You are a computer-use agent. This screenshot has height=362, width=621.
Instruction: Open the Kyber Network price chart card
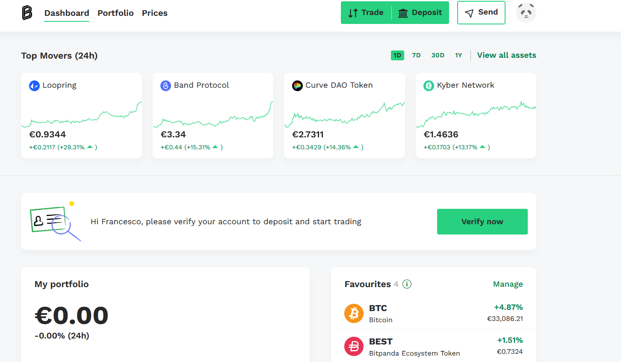tap(476, 116)
